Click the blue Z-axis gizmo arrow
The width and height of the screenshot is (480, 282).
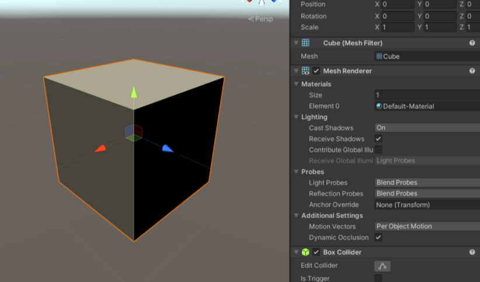coord(168,148)
